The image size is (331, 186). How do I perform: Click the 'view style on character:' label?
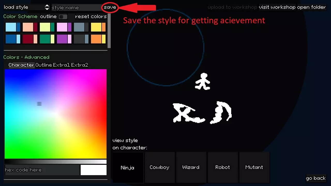click(x=130, y=144)
